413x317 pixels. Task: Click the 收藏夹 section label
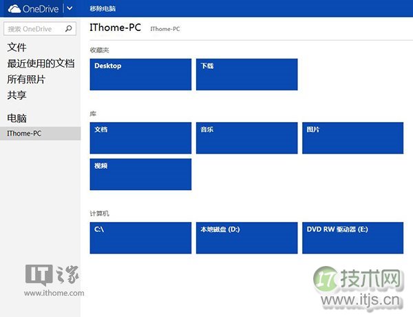99,50
